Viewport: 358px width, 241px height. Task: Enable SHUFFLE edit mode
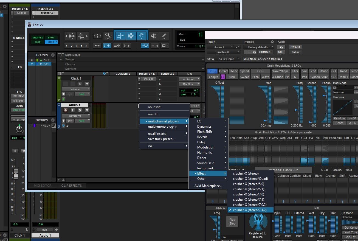(38, 38)
